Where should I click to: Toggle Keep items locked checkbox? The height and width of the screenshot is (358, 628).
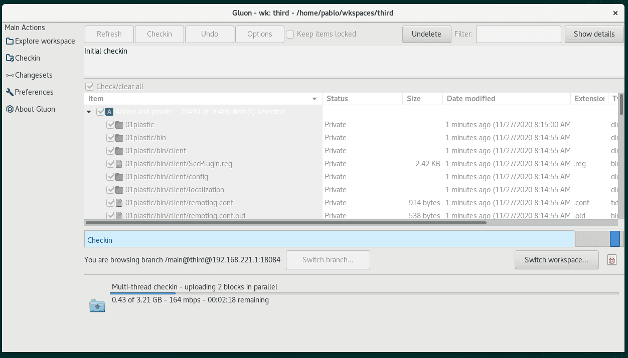click(x=290, y=35)
